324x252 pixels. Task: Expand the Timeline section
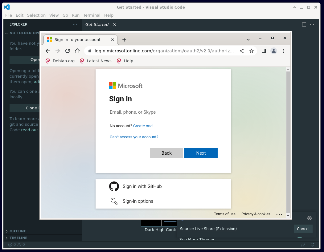18,238
